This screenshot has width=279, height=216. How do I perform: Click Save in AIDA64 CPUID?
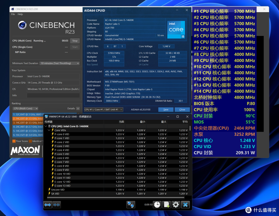(x=166, y=109)
